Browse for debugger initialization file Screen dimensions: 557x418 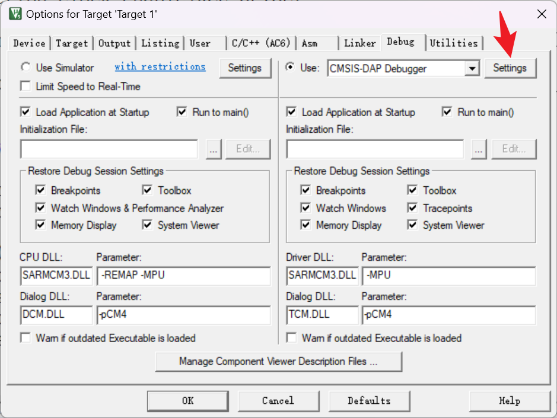(x=479, y=149)
